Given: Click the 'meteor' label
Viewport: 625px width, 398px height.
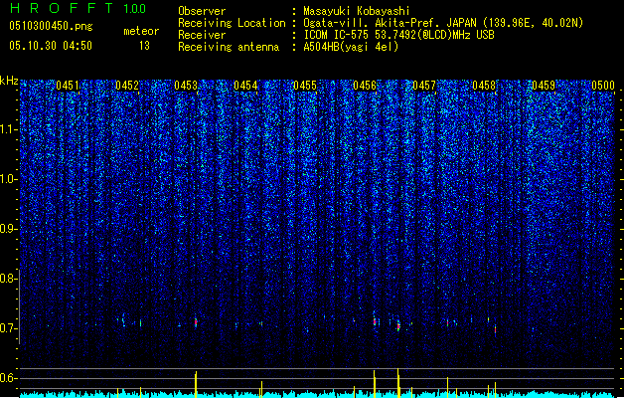Looking at the screenshot, I should click(141, 31).
